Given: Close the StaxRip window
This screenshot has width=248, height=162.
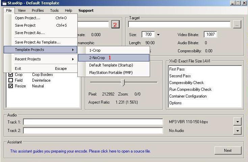Looking at the screenshot, I should pos(244,3).
